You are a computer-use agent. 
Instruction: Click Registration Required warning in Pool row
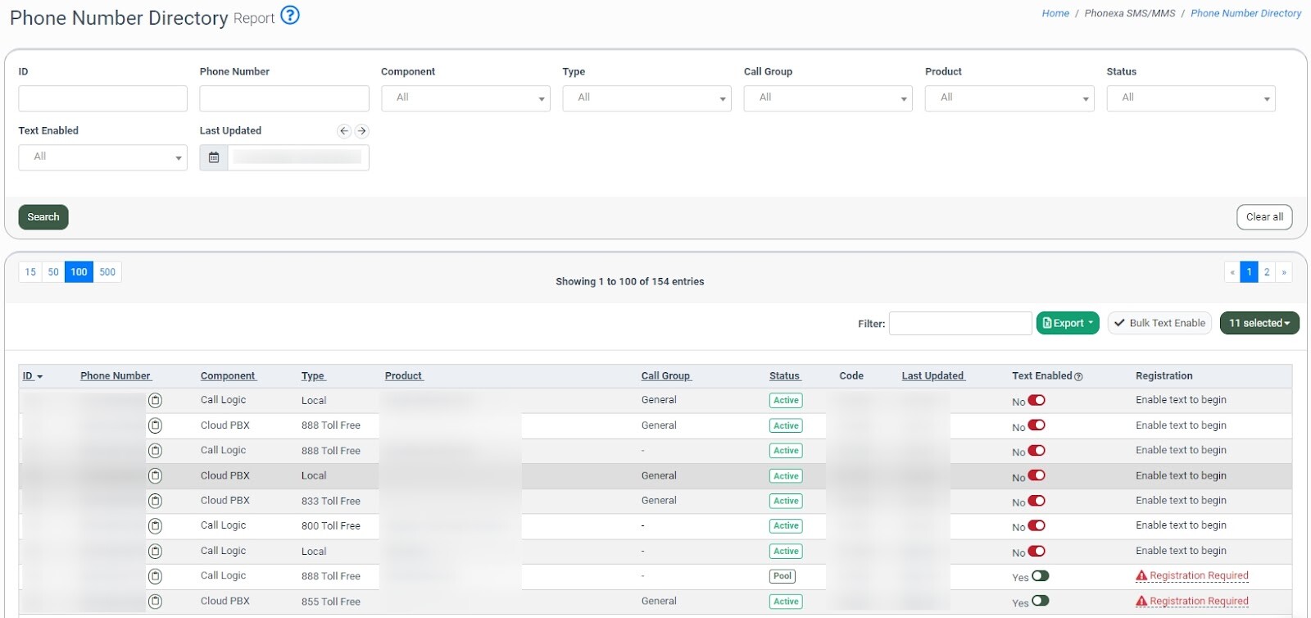click(x=1192, y=576)
